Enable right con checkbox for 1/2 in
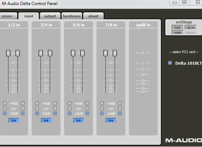The width and height of the screenshot is (202, 147). coord(23,108)
